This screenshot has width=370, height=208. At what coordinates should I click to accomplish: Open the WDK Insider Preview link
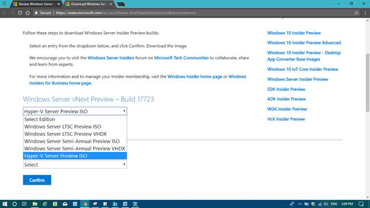(287, 109)
